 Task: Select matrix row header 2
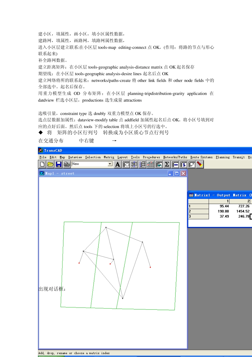pos(198,211)
